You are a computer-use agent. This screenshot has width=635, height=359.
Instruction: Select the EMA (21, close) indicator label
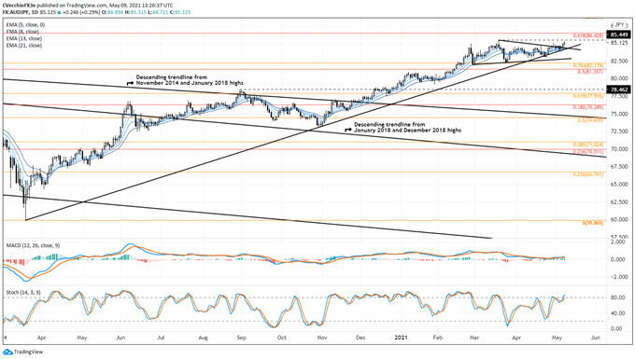tap(24, 46)
